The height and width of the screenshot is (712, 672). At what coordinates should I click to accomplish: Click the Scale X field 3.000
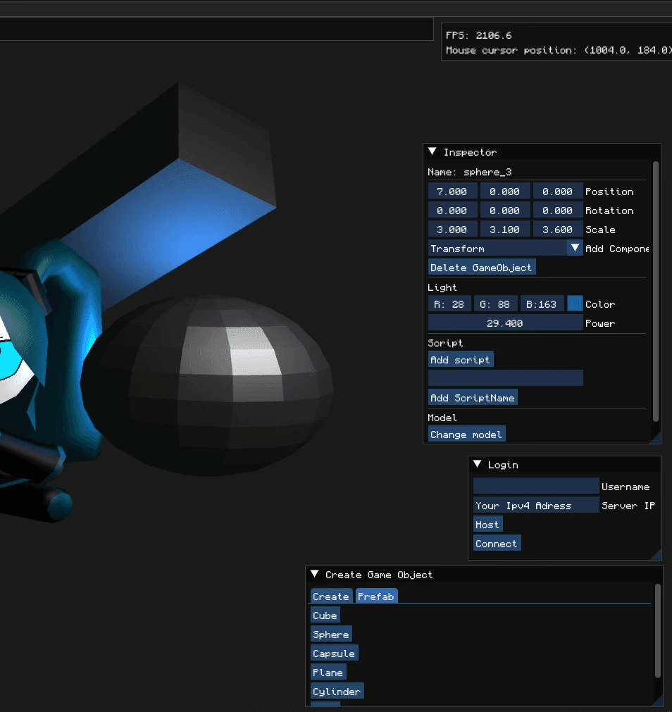(452, 229)
